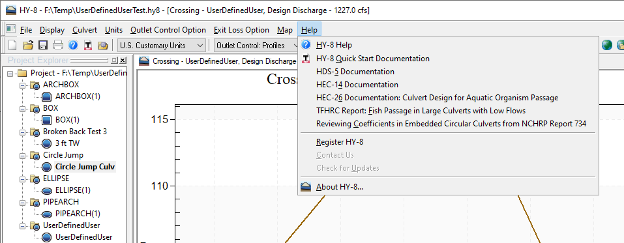Click the Print toolbar icon
The image size is (624, 243).
tap(58, 45)
